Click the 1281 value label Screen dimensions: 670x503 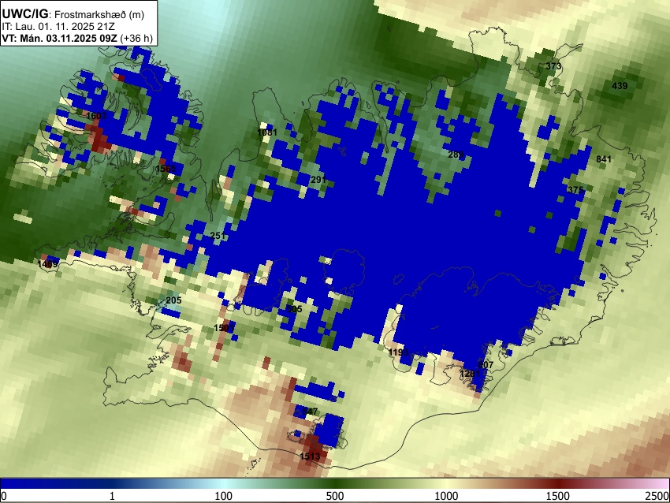(x=470, y=374)
